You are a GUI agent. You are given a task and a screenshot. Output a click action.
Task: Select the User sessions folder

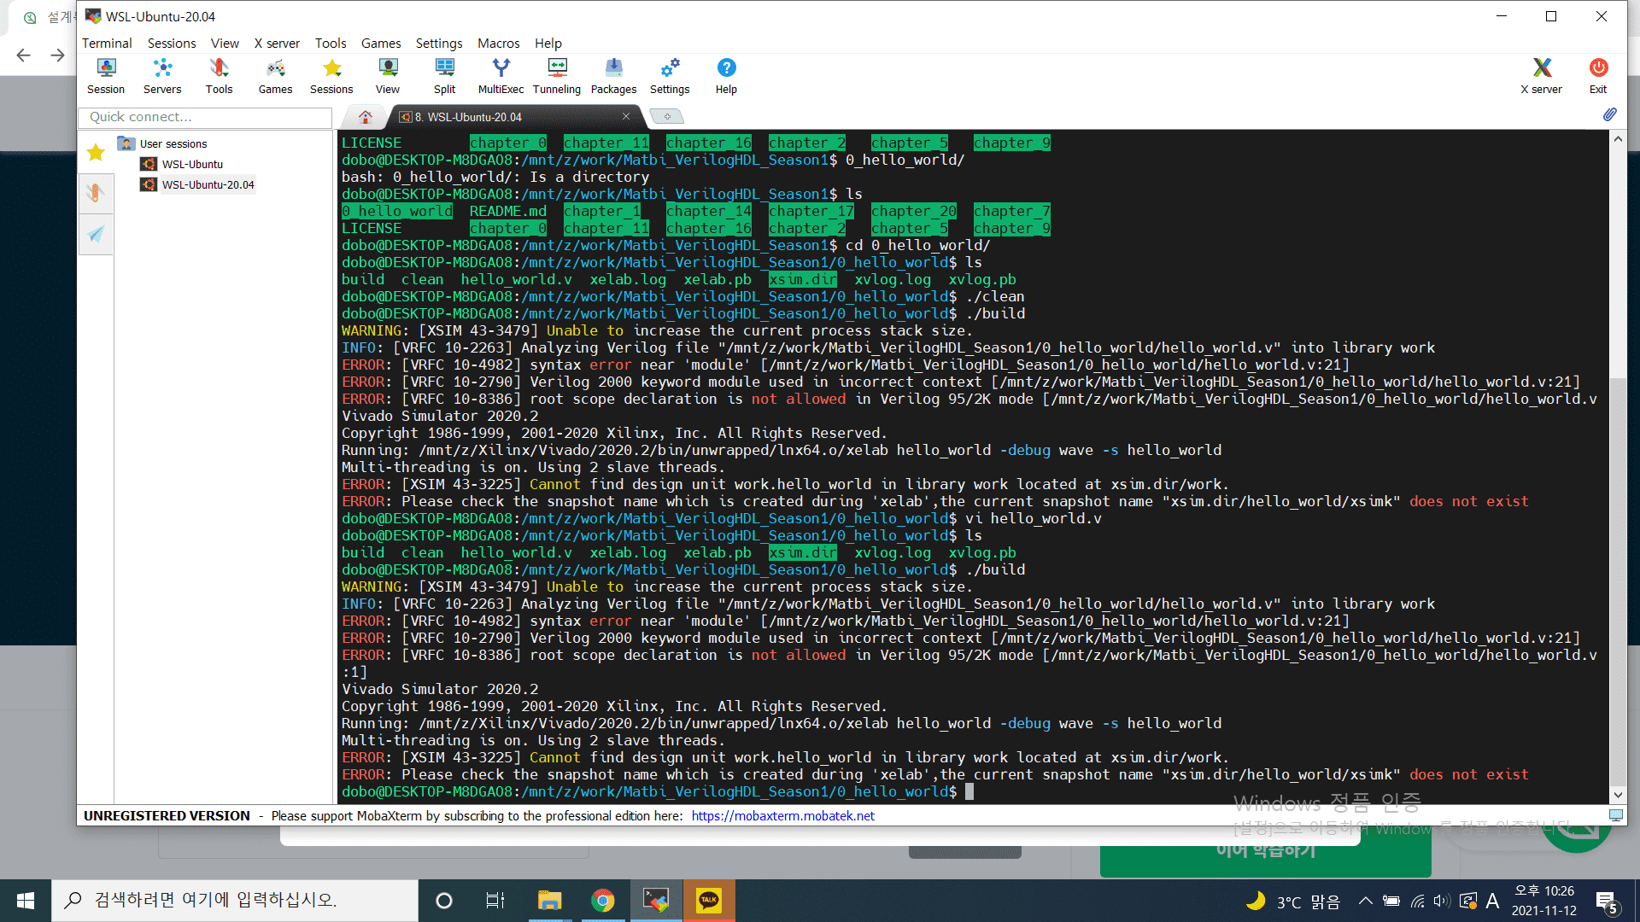pyautogui.click(x=173, y=143)
